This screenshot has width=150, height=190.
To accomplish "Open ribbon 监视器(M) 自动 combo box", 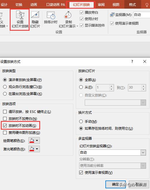I will [142, 15].
